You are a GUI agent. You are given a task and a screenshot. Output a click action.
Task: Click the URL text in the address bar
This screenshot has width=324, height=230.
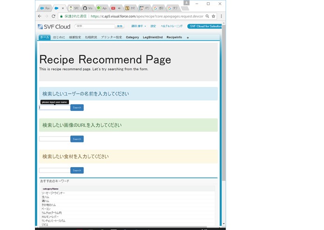(147, 16)
